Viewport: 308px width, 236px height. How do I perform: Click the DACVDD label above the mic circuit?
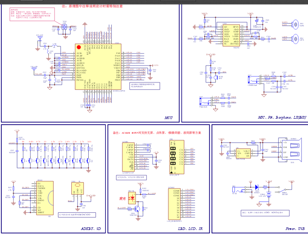211,54
